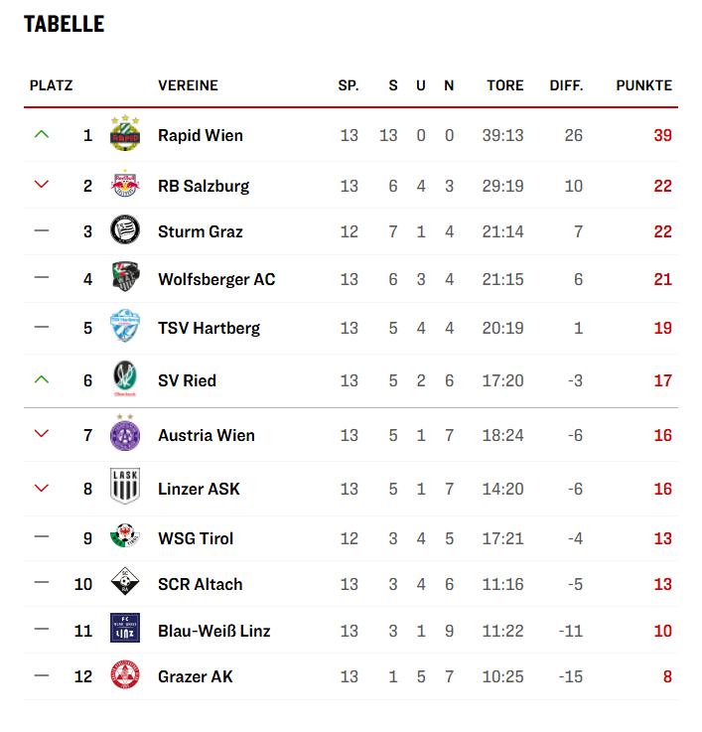702x732 pixels.
Task: Click green up arrow beside SV Ried
Action: pyautogui.click(x=41, y=379)
